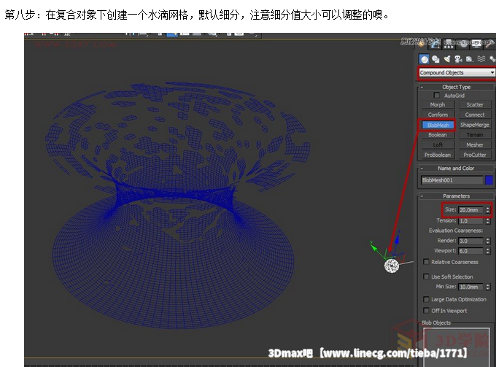The image size is (496, 367).
Task: Click the Mesher button
Action: point(475,145)
